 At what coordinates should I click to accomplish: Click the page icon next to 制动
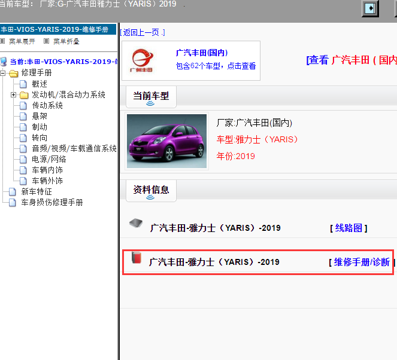[x=23, y=127]
